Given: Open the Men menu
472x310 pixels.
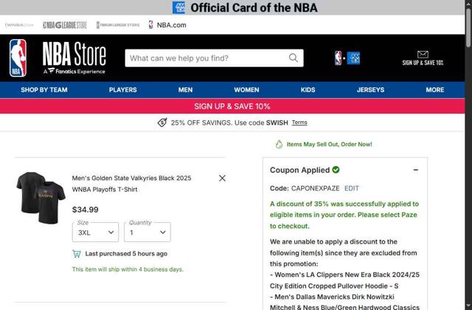Looking at the screenshot, I should [185, 90].
